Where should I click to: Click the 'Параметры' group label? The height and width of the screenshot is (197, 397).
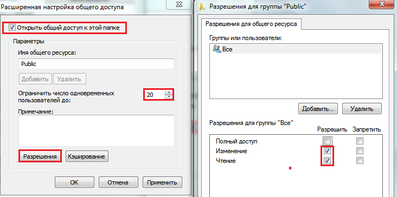point(29,41)
